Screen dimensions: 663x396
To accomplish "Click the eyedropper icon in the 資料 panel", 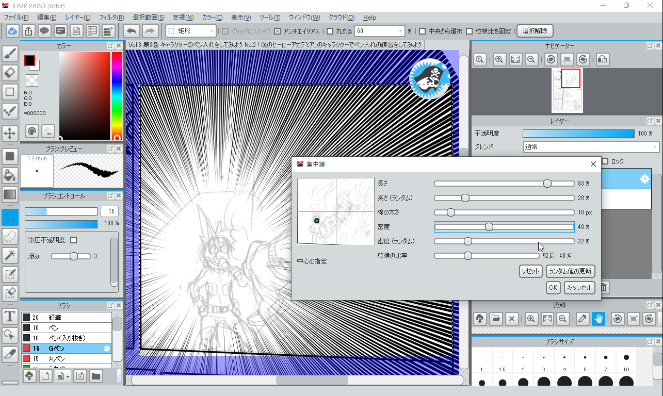I will pyautogui.click(x=583, y=319).
